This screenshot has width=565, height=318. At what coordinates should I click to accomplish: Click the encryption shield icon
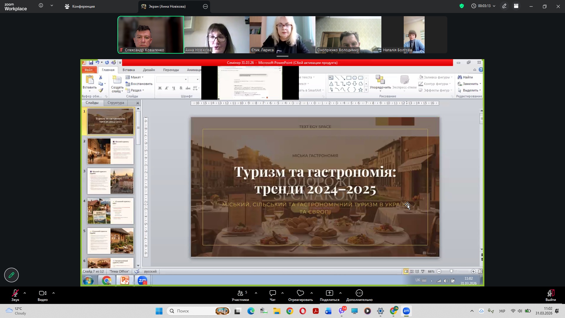click(x=461, y=6)
